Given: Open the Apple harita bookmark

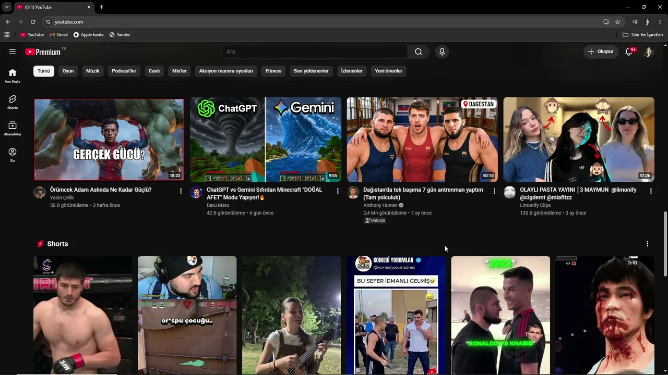Looking at the screenshot, I should point(88,35).
